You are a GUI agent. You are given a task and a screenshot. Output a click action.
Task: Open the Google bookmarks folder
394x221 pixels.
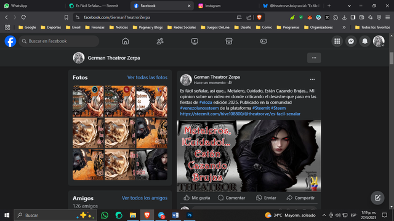pos(27,27)
